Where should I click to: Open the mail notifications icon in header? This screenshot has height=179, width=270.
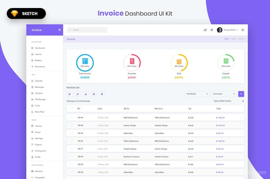205,30
